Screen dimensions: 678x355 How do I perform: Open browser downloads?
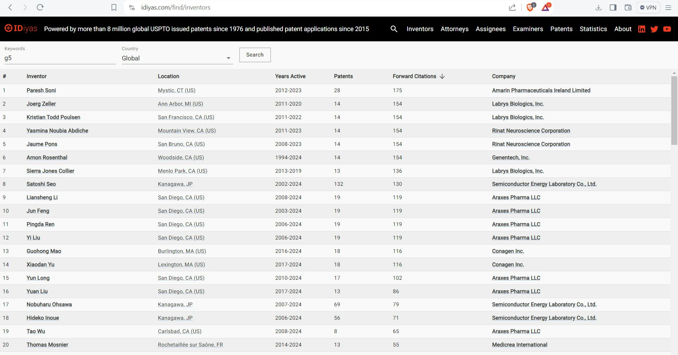[x=598, y=7]
